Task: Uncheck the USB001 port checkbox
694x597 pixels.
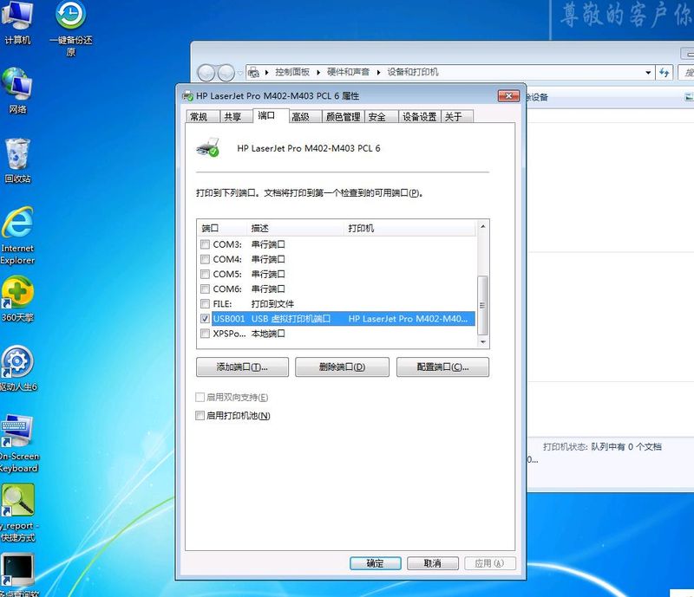Action: tap(205, 319)
